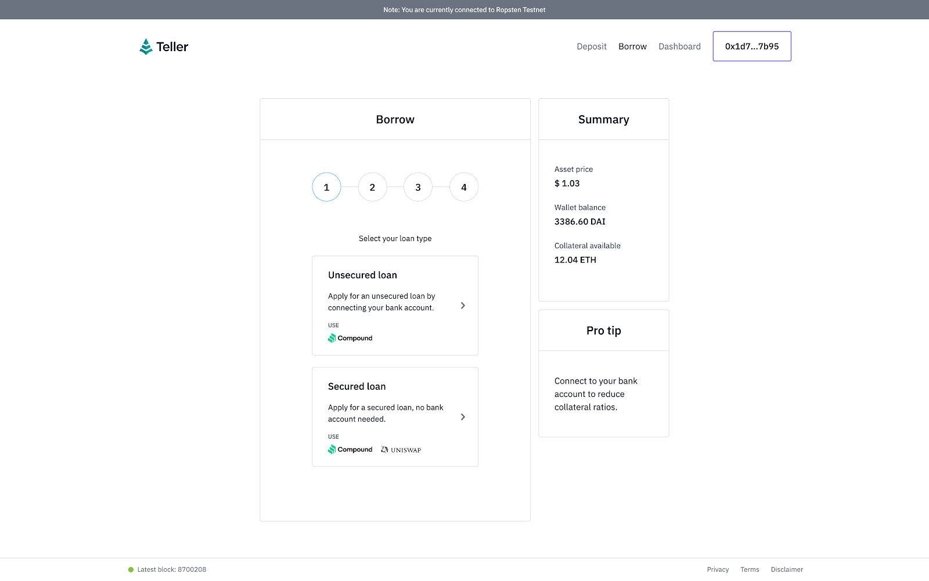
Task: Select step 4 in the borrow stepper
Action: tap(464, 187)
